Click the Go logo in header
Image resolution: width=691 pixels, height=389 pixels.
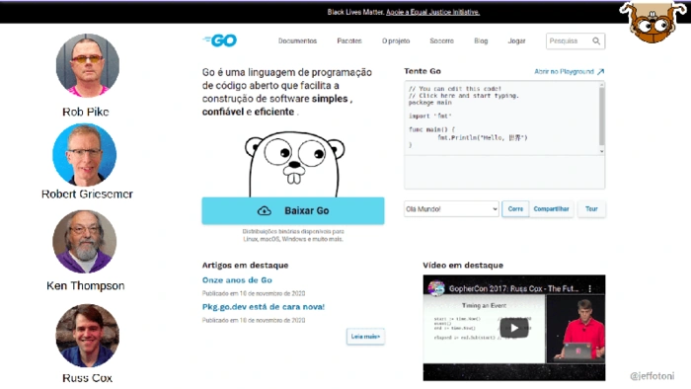[220, 40]
